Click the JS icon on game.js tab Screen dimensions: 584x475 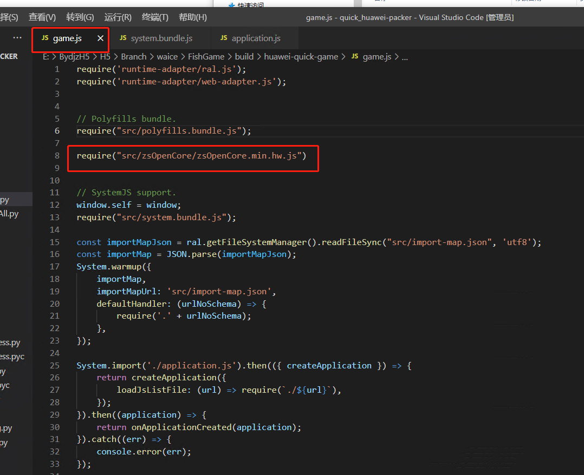click(45, 38)
